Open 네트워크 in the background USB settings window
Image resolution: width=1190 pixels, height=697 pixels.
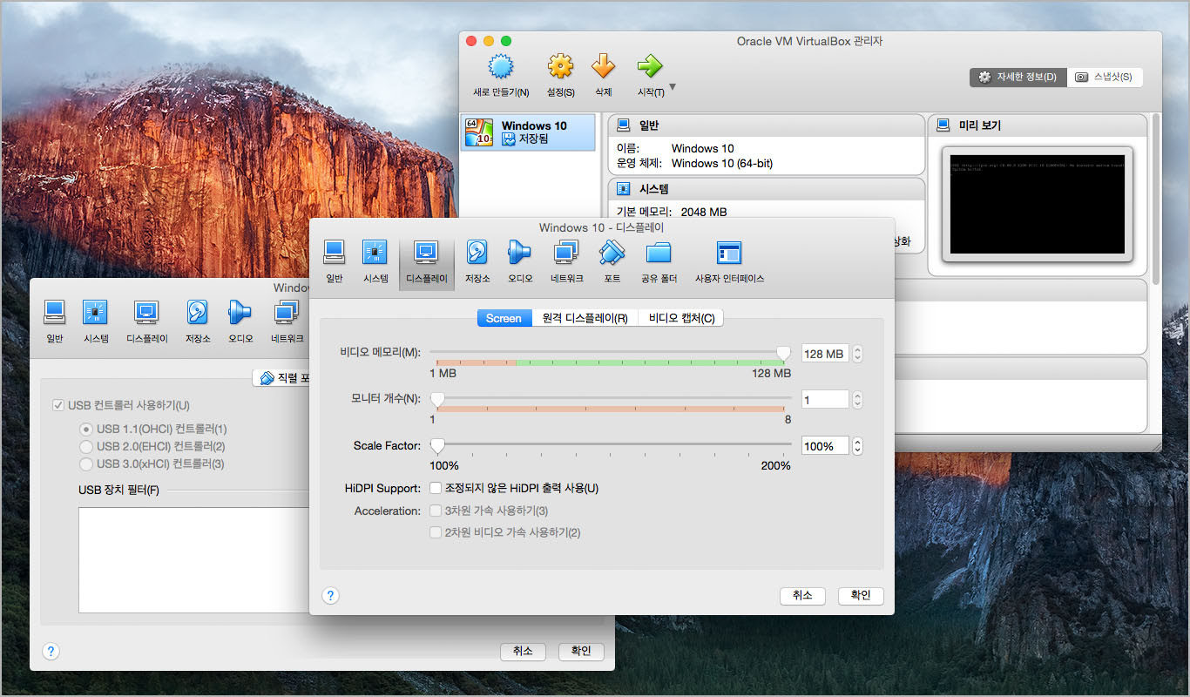287,321
